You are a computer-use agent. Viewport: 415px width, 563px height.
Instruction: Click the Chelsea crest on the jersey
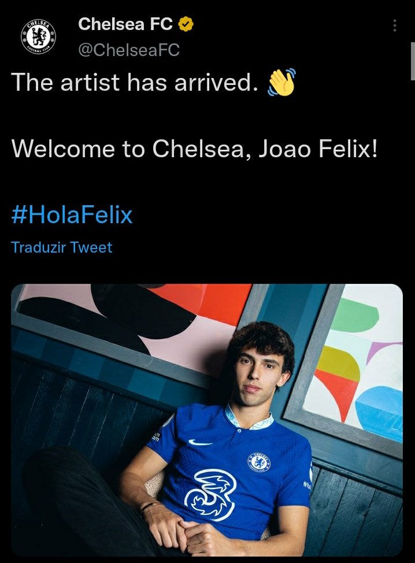pyautogui.click(x=259, y=460)
